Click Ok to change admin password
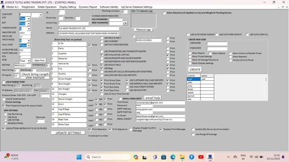Screen dimensions: 289x162 pos(125,23)
